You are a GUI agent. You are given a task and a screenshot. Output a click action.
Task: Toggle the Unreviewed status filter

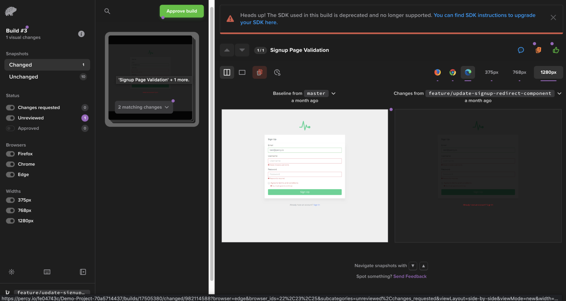click(10, 118)
